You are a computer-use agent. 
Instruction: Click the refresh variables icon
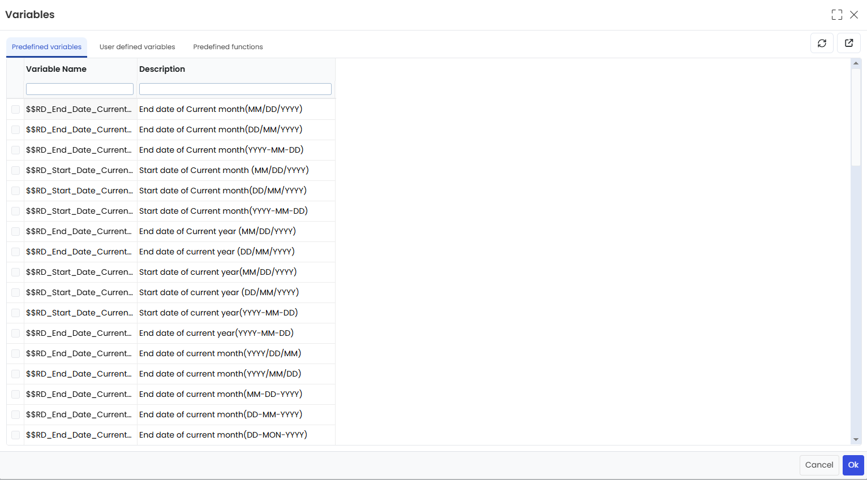822,43
